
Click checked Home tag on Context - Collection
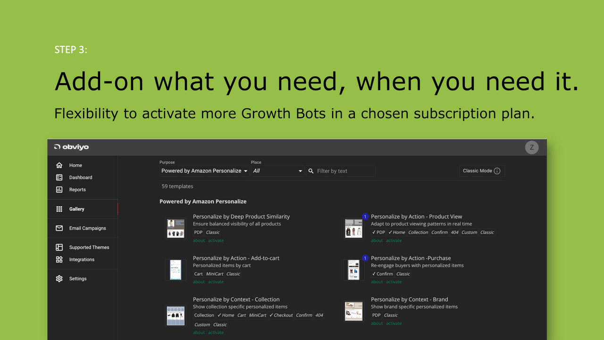[226, 315]
